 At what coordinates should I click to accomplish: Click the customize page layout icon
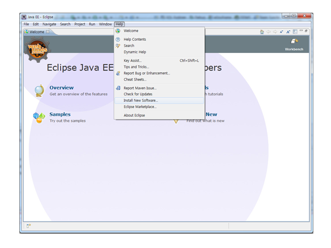coord(295,32)
